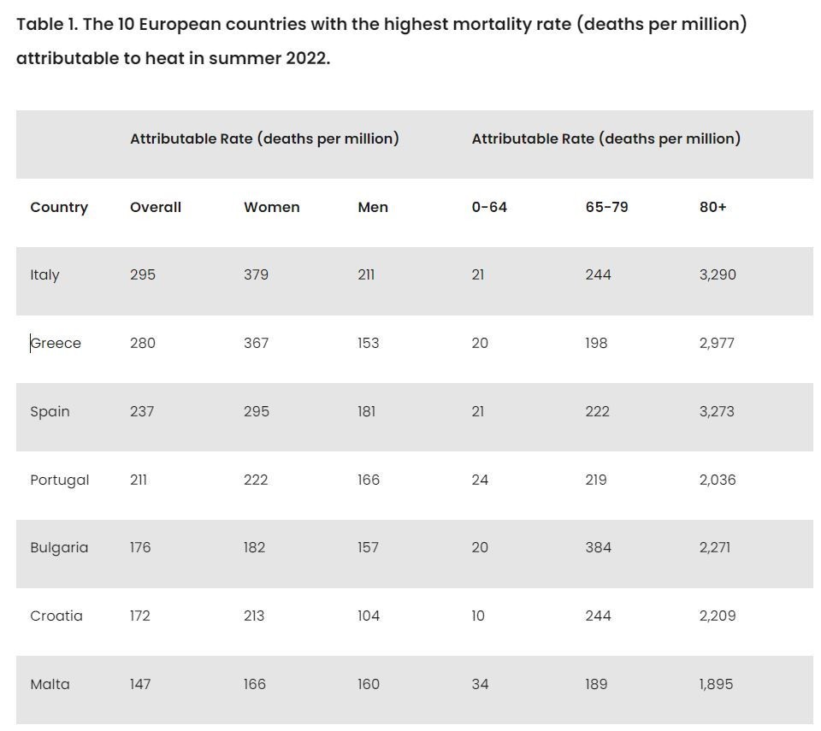Screen dimensions: 821x731
Task: Click the Women column header
Action: click(271, 207)
